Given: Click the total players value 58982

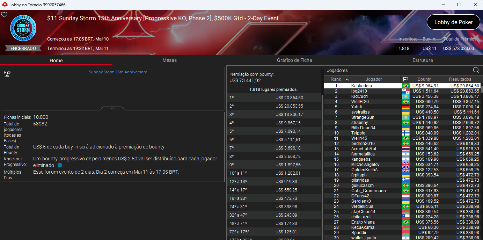Looking at the screenshot, I should coord(40,124).
